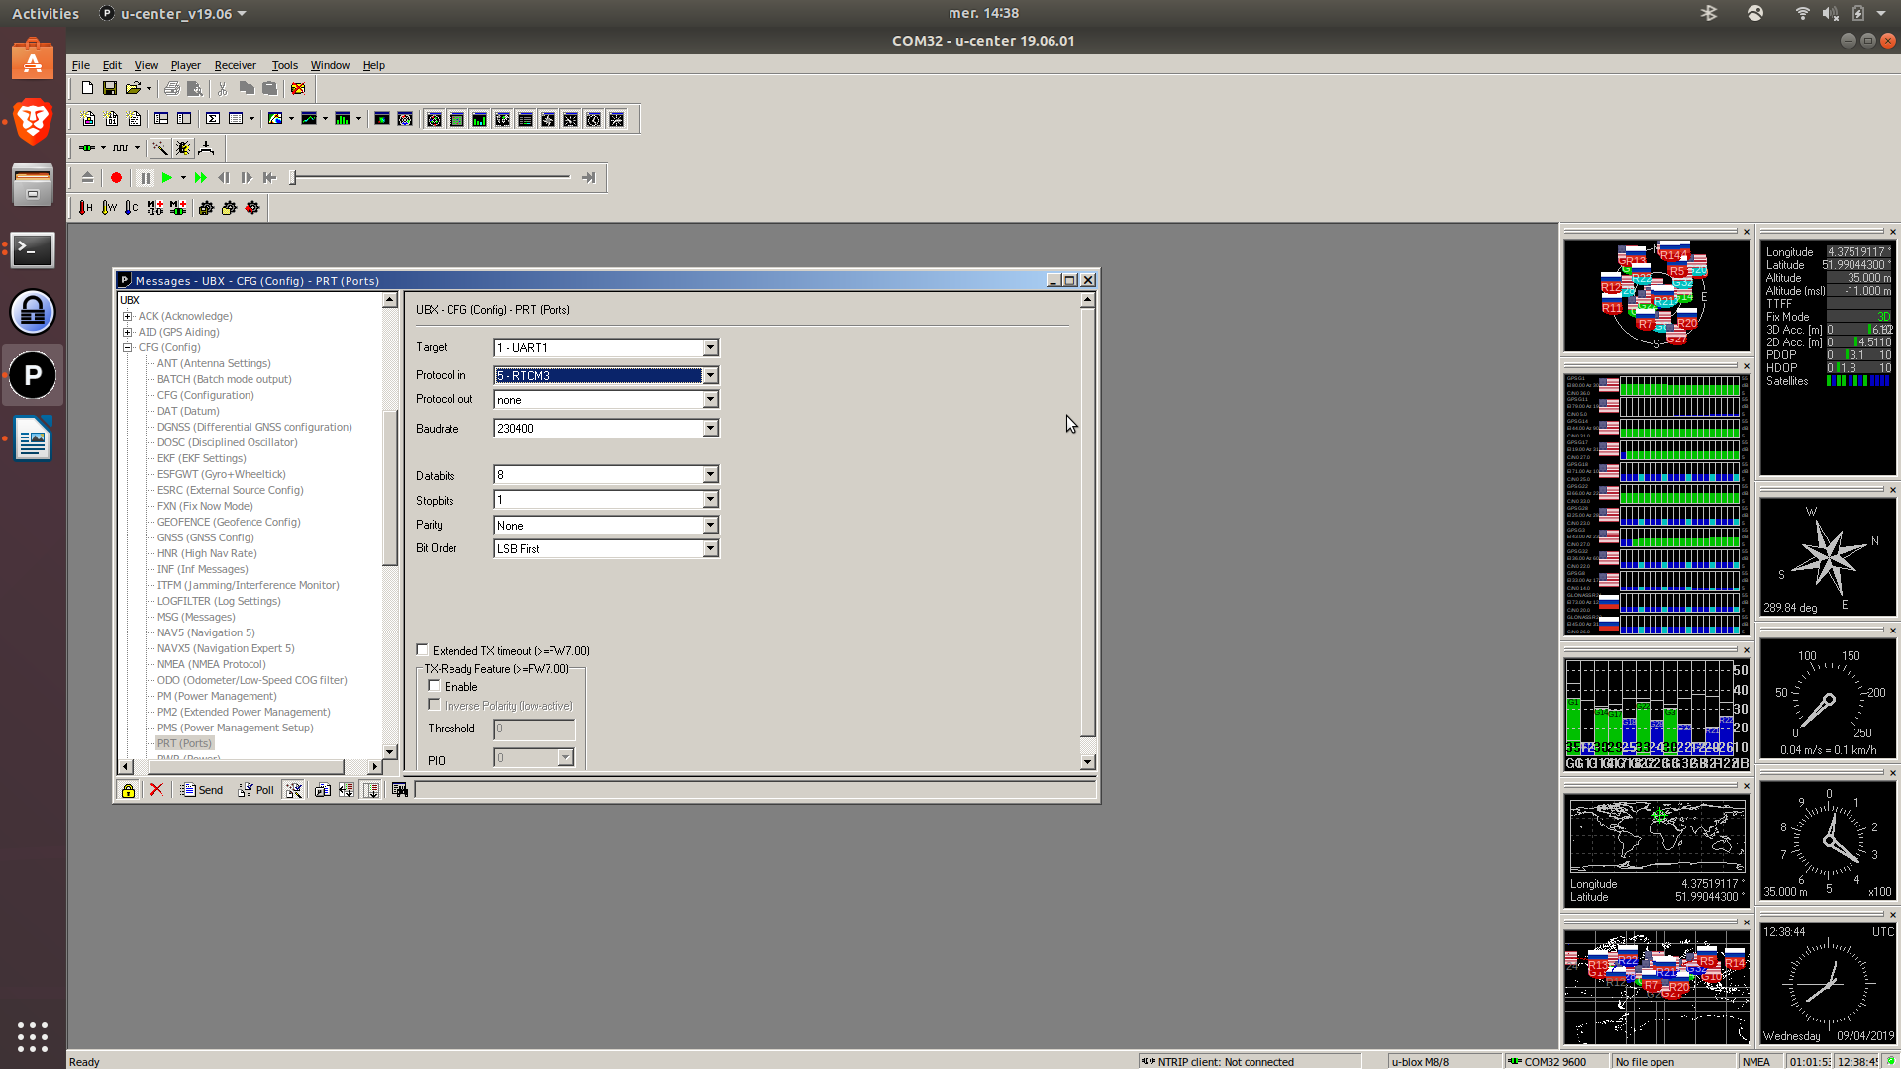
Task: Click the Hotstart icon labeled H
Action: click(86, 208)
